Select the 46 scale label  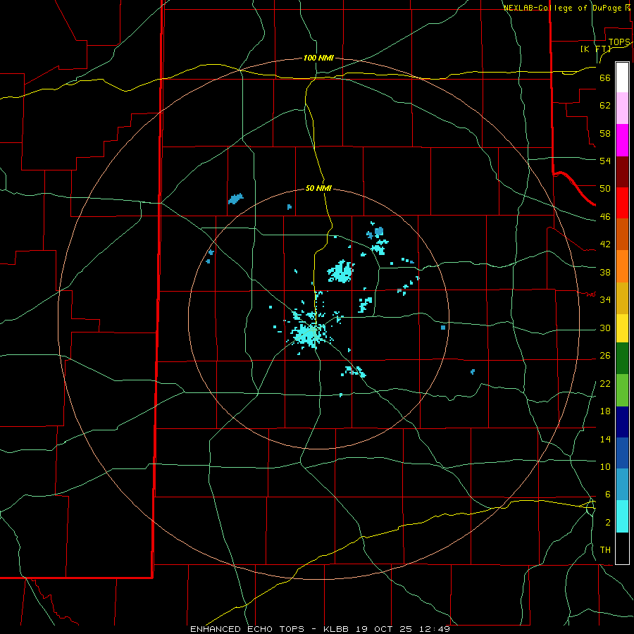[605, 216]
